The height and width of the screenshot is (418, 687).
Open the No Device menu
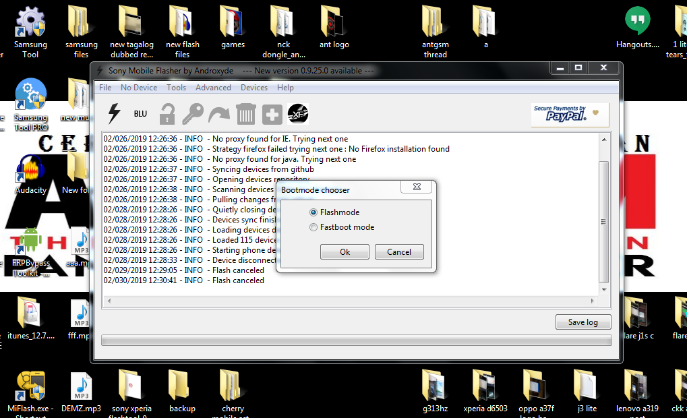[139, 88]
